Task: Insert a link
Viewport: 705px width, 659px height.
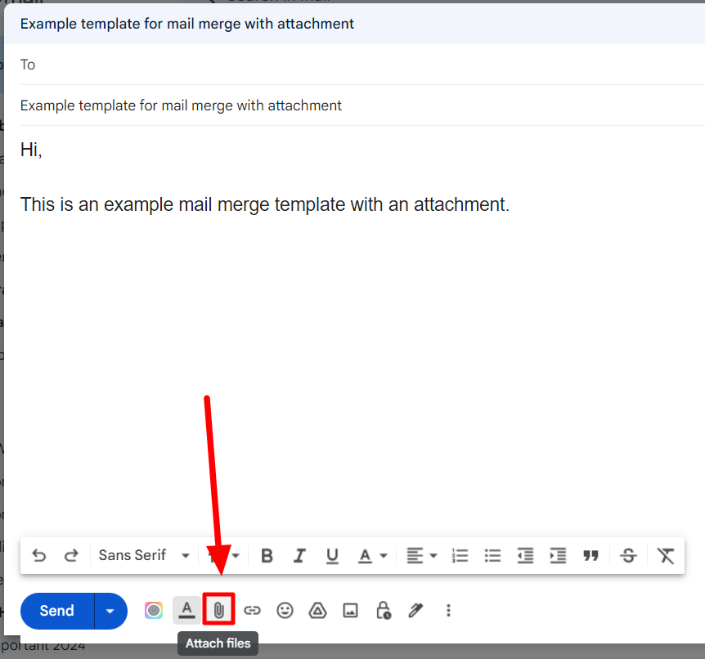Action: click(x=252, y=611)
